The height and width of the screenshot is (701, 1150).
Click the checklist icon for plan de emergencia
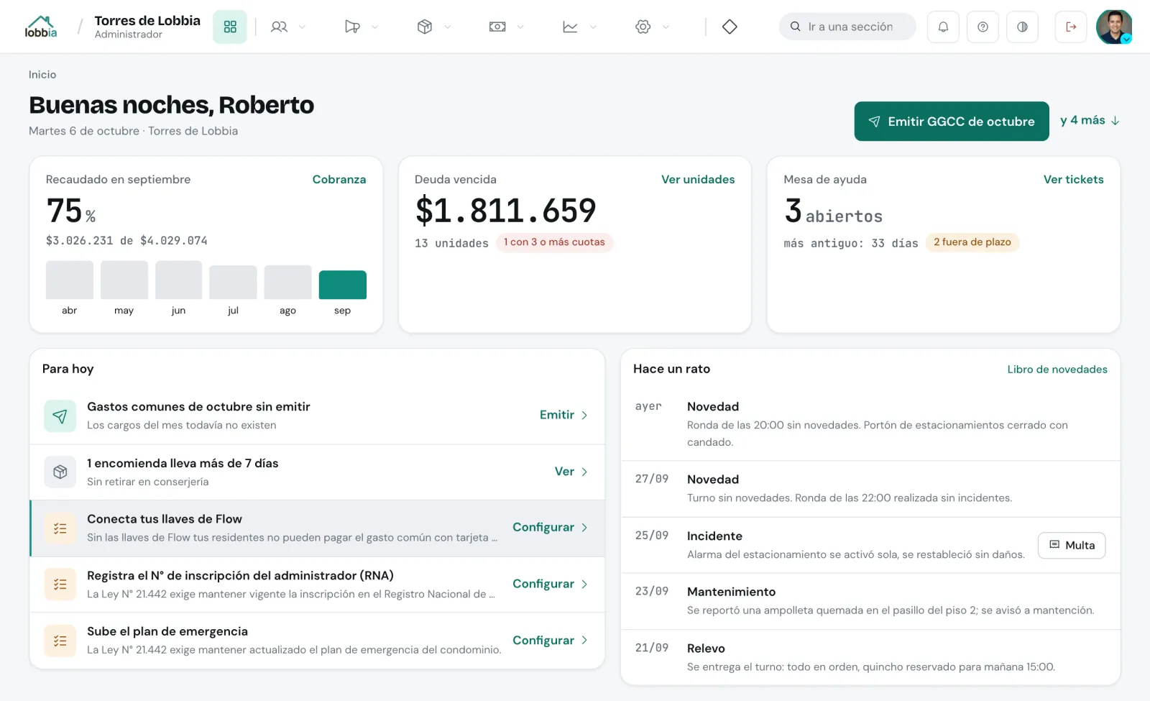[x=60, y=641]
